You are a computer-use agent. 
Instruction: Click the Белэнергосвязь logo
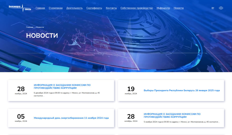tap(20, 8)
